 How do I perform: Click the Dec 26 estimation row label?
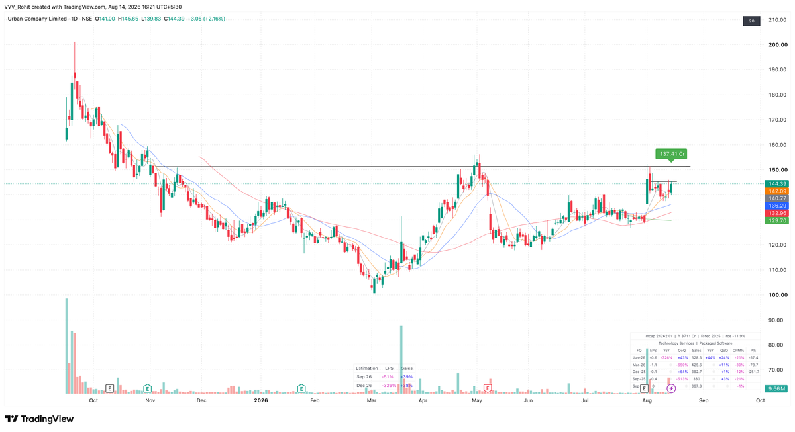364,386
